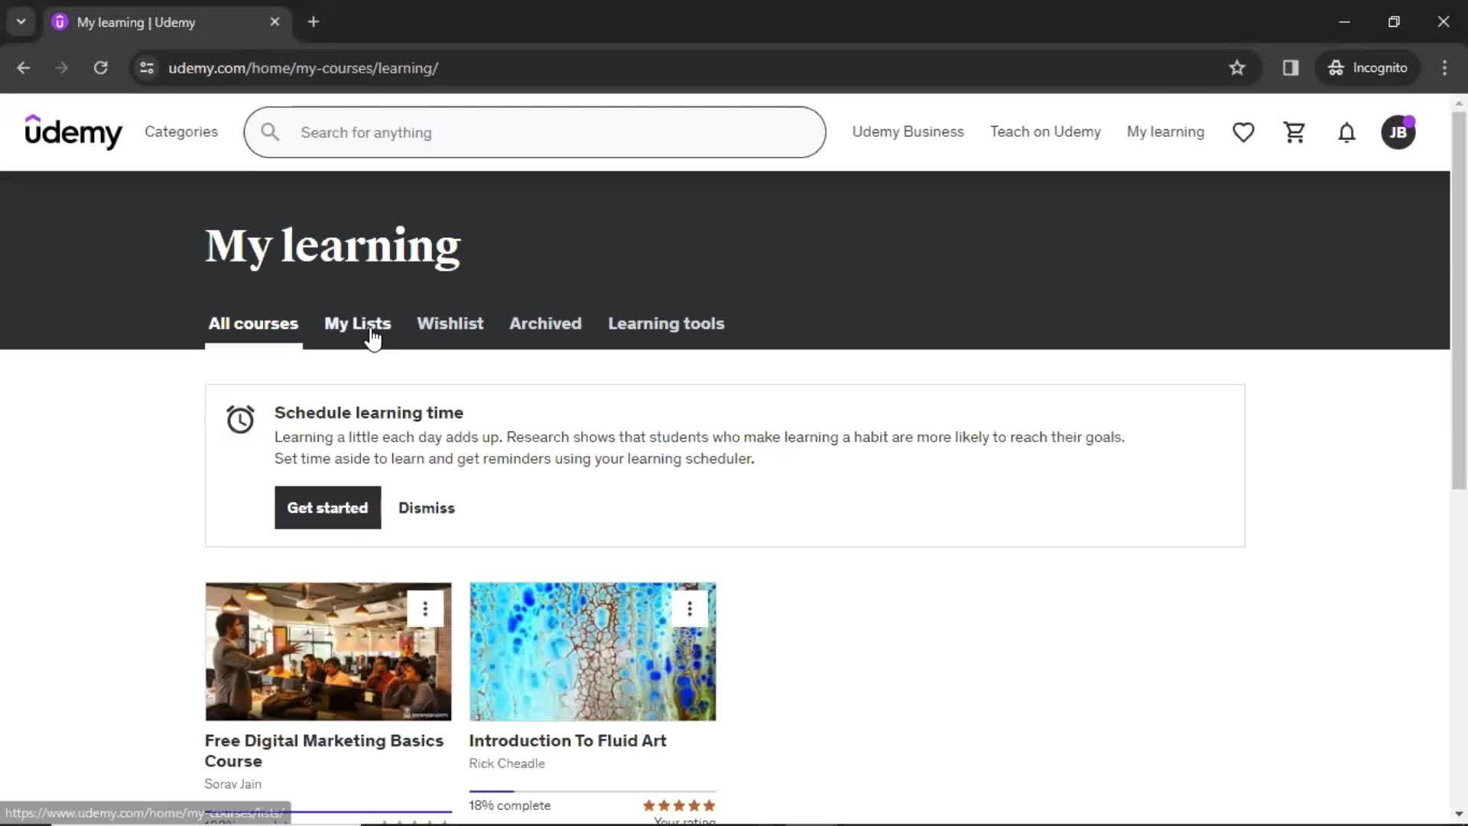Open the shopping cart icon
Image resolution: width=1468 pixels, height=826 pixels.
click(x=1294, y=132)
